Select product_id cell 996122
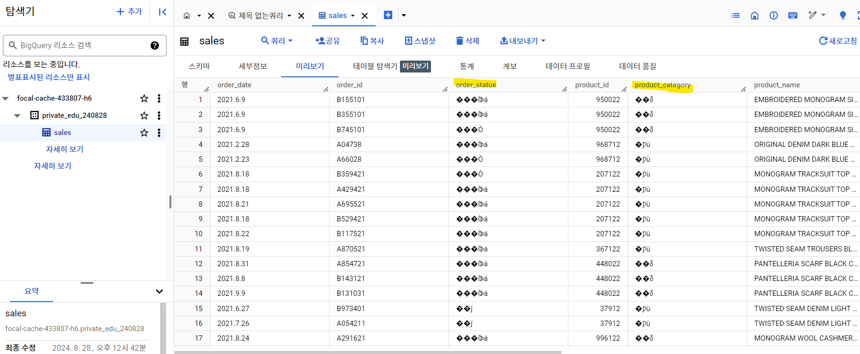860x354 pixels. [598, 338]
